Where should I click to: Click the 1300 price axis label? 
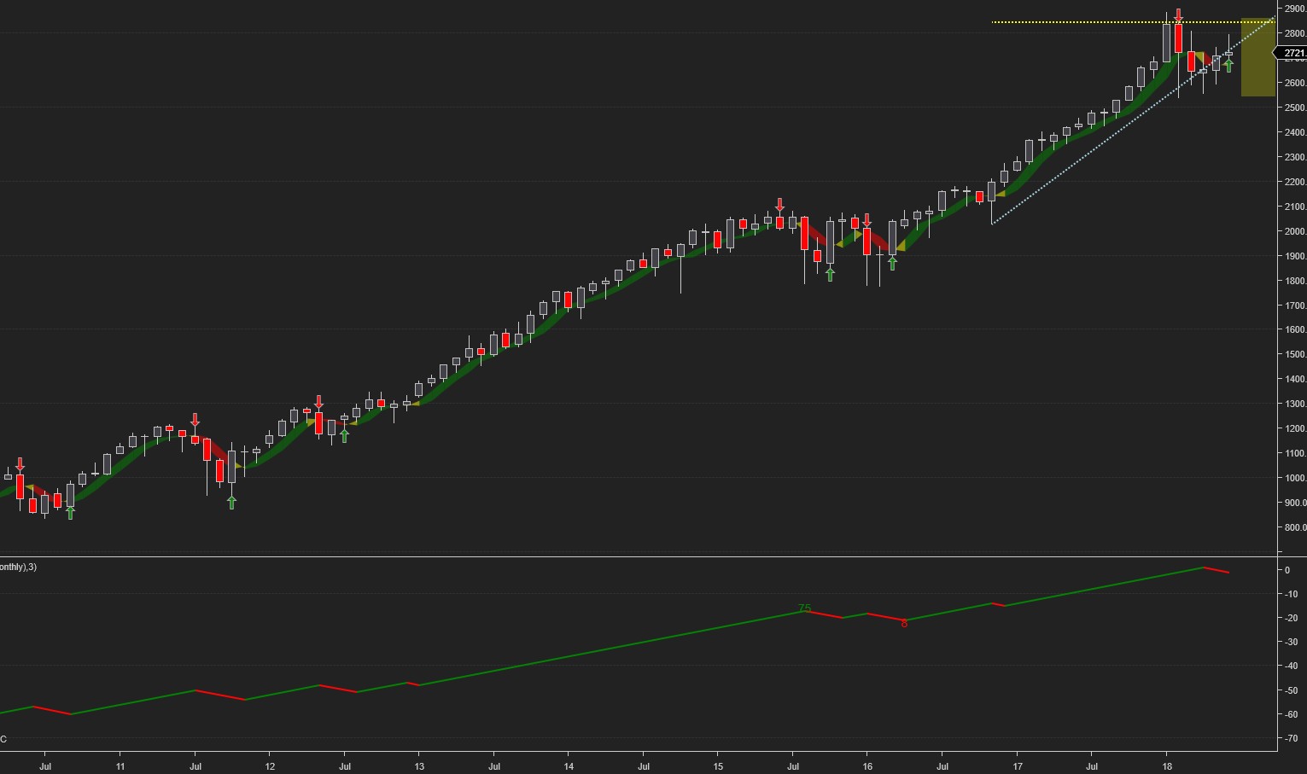coord(1294,404)
